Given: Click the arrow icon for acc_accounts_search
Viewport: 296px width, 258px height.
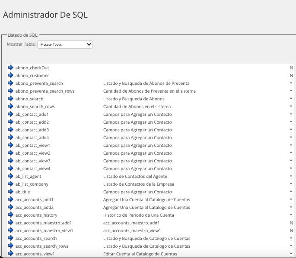Looking at the screenshot, I should tap(11, 238).
